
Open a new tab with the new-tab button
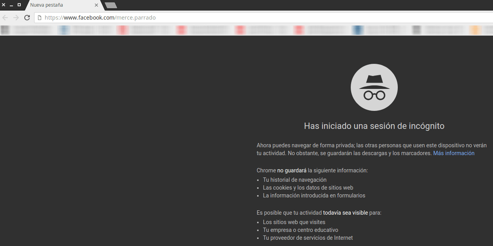tap(111, 5)
